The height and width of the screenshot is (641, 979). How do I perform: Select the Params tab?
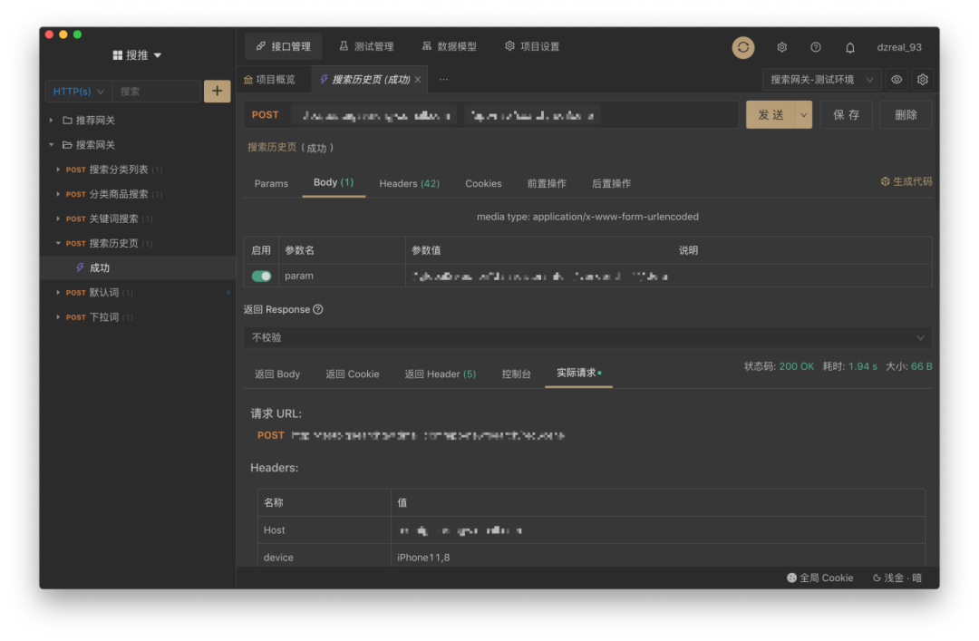click(x=271, y=184)
